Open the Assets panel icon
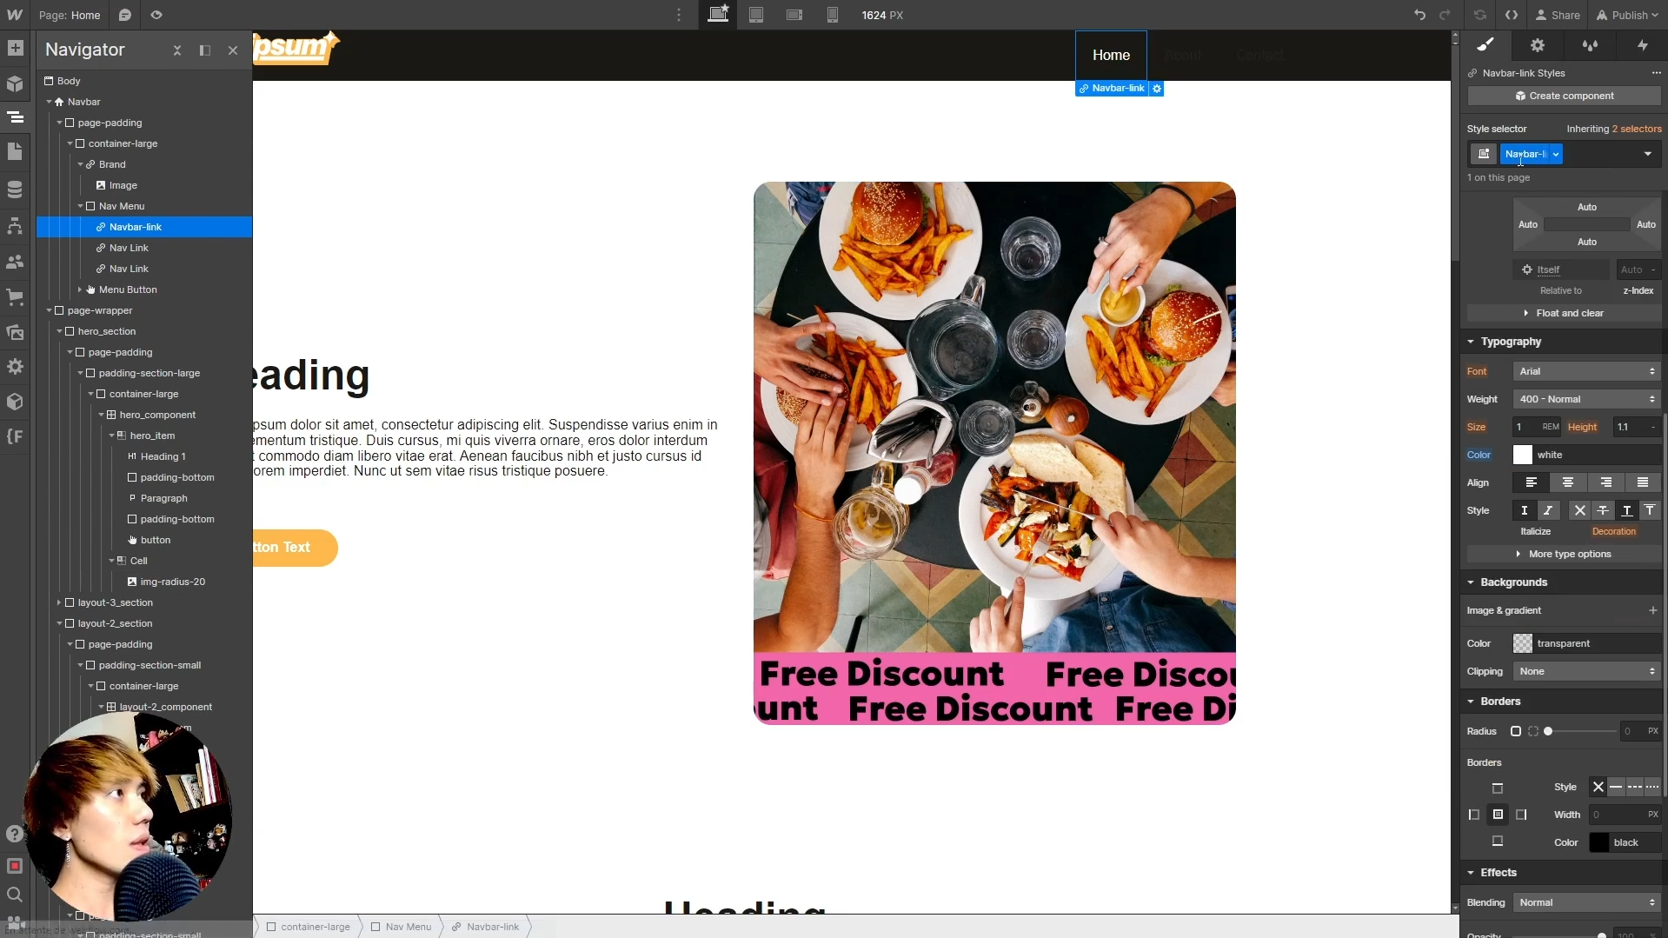1668x938 pixels. [x=15, y=332]
